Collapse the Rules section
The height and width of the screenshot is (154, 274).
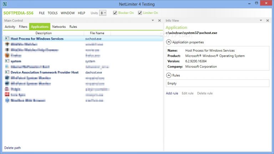tap(169, 75)
